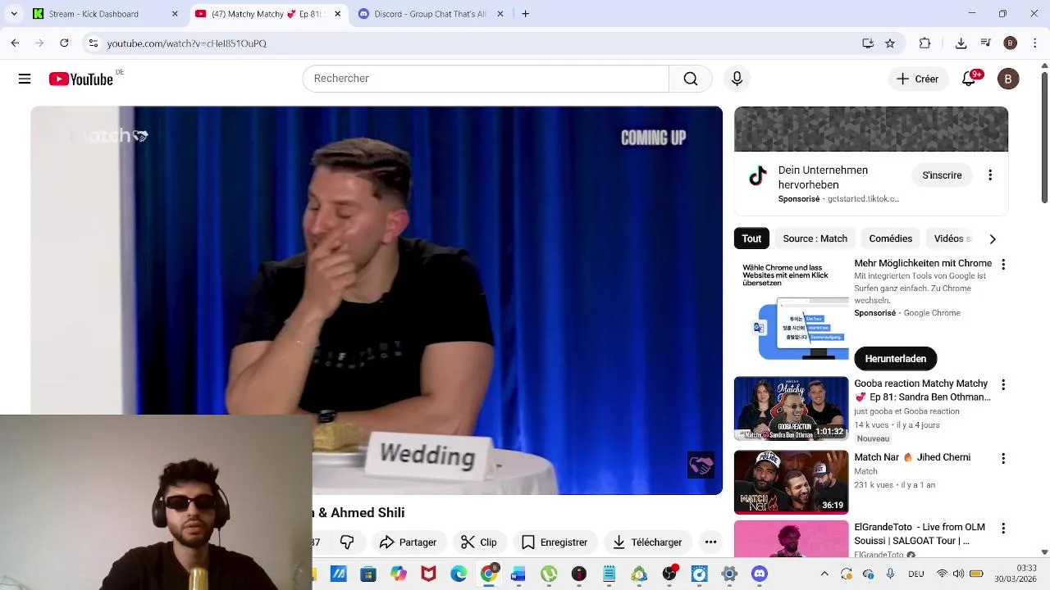
Task: Click the Enregistrer button
Action: coord(555,542)
